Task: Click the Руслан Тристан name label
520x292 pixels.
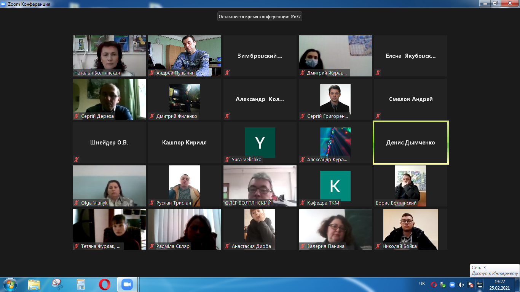Action: coord(174,203)
